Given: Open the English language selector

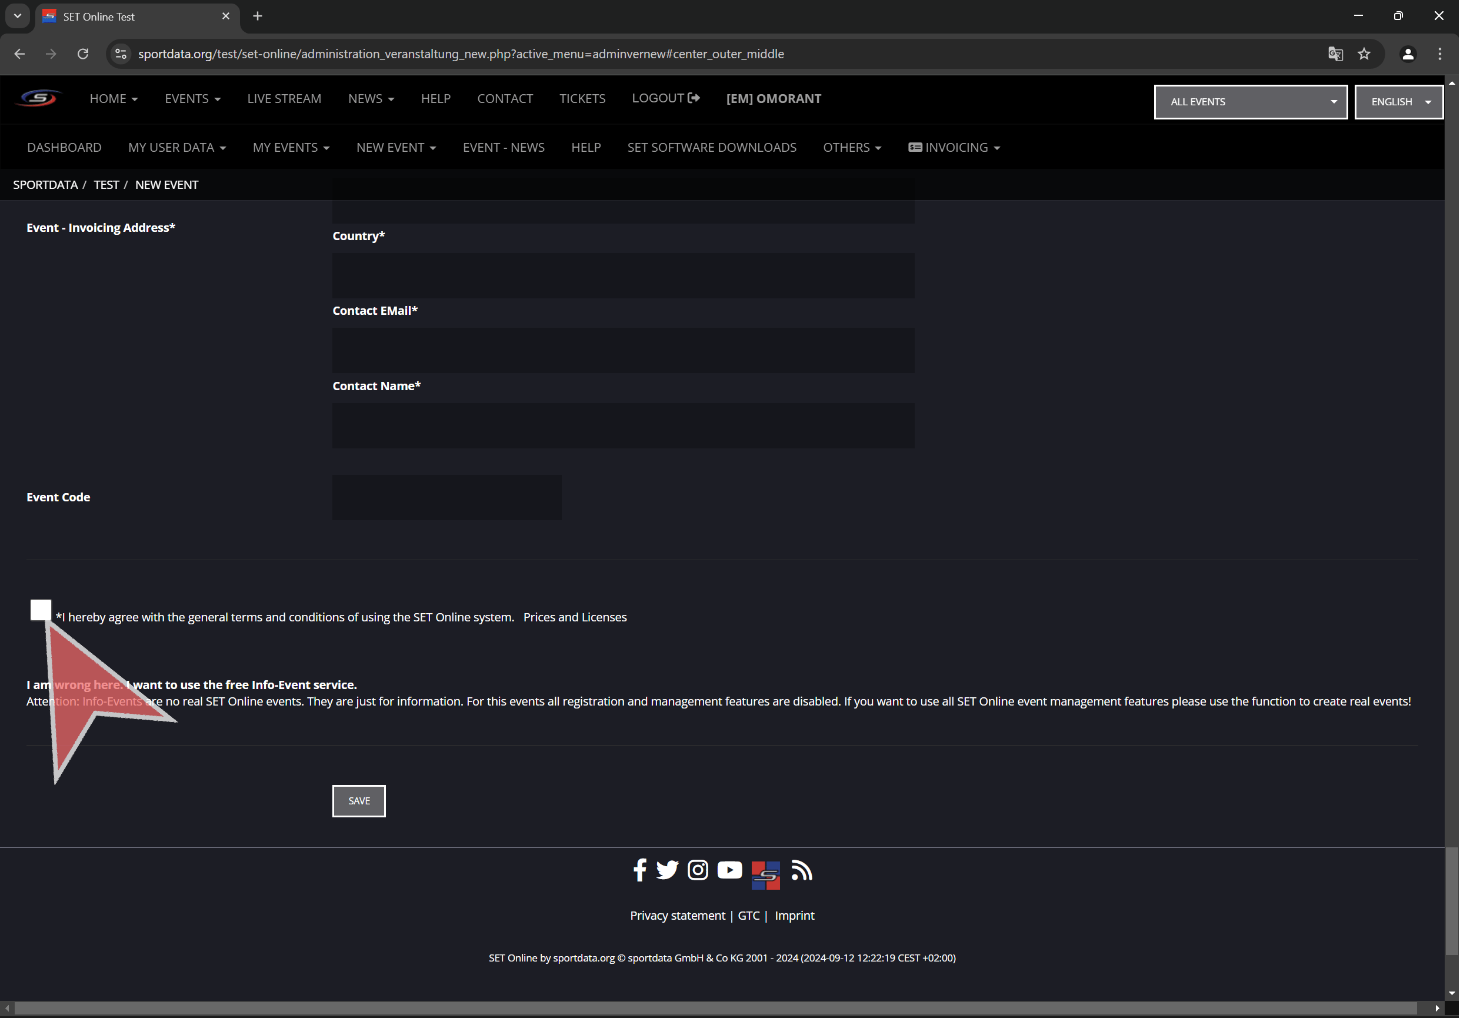Looking at the screenshot, I should [x=1398, y=102].
